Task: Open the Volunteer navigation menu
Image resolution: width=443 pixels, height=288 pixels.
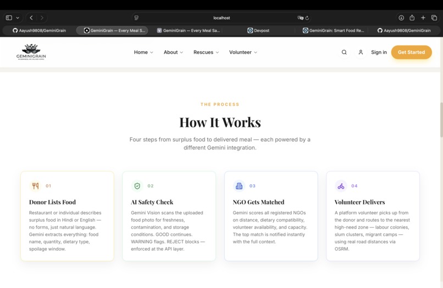Action: [x=243, y=52]
